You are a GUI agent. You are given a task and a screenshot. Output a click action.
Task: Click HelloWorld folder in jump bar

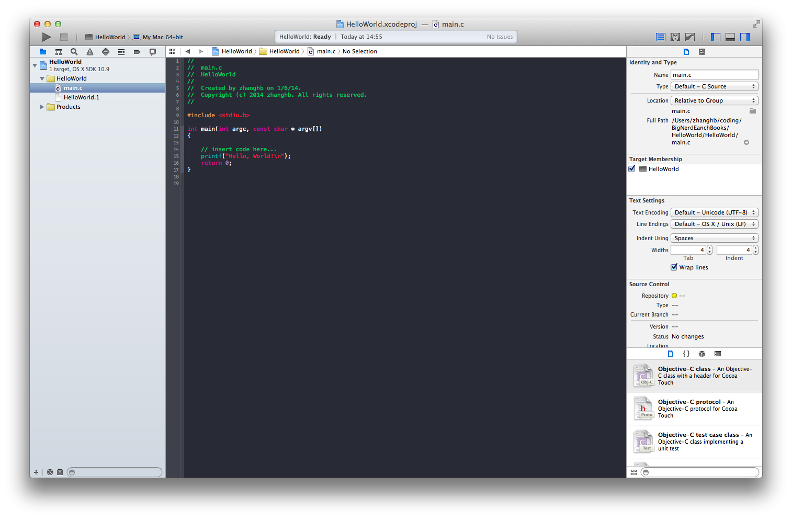pos(279,51)
